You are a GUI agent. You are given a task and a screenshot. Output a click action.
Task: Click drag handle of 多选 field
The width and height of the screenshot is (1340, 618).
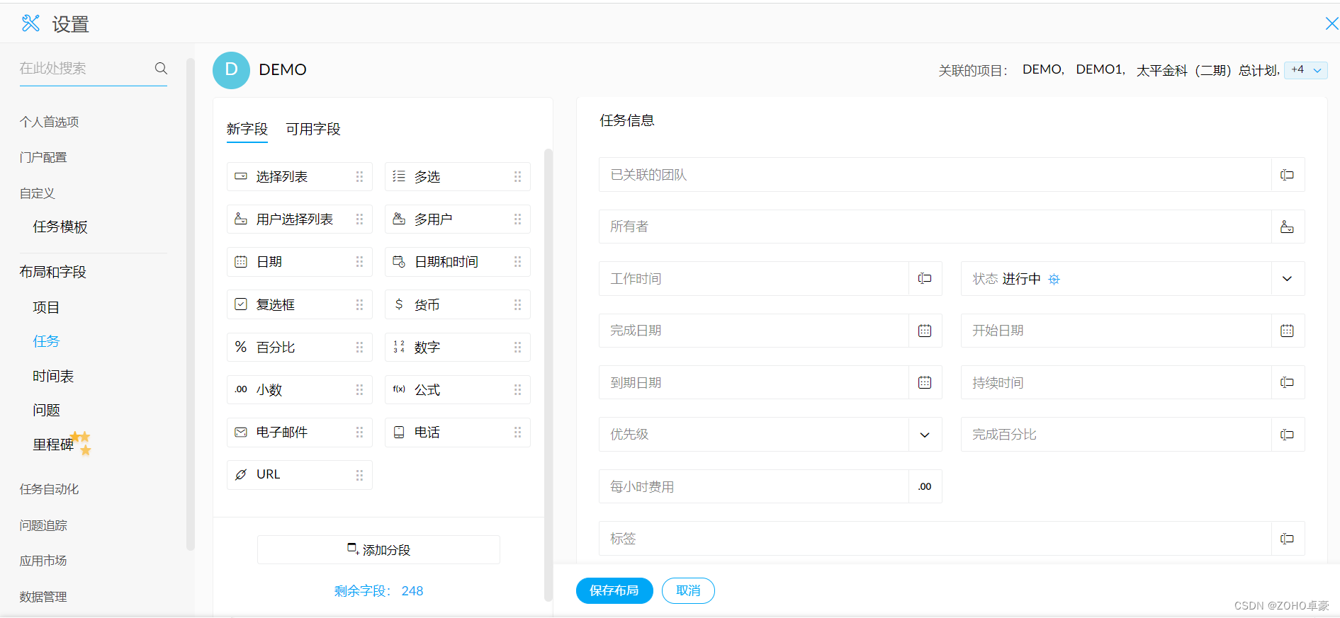[517, 177]
